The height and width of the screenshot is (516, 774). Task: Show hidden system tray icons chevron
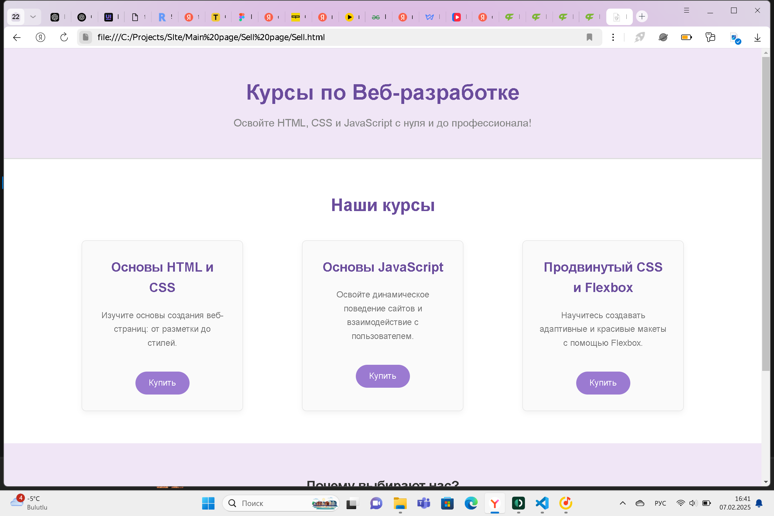623,503
